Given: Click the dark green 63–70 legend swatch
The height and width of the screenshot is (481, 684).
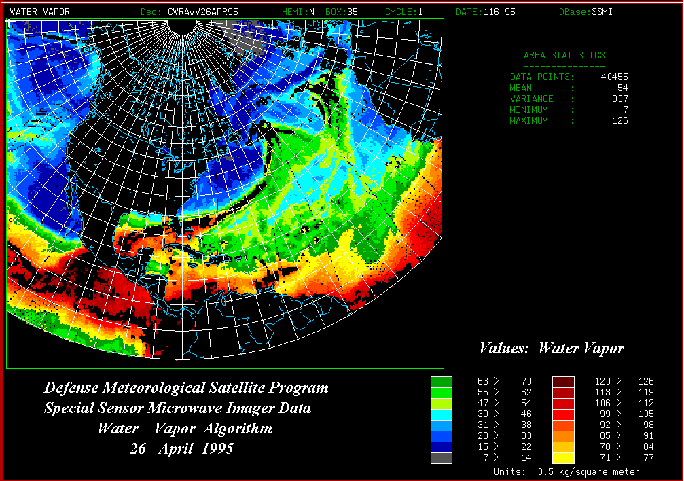Looking at the screenshot, I should point(442,382).
